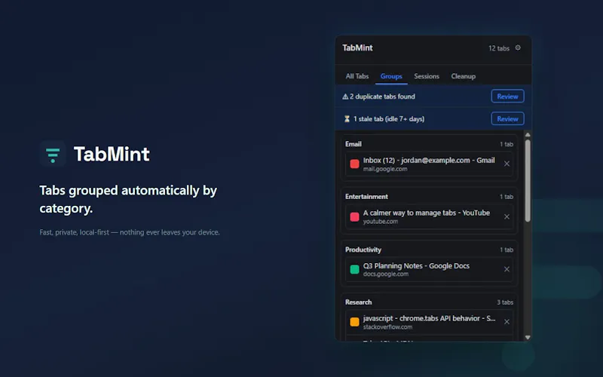Screen dimensions: 603x377
Task: Open the Inbox (12) Gmail entry
Action: click(x=429, y=164)
